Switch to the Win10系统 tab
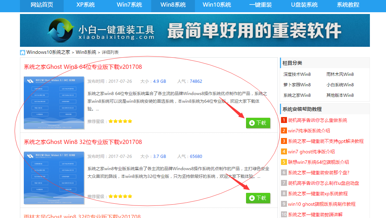The height and width of the screenshot is (218, 386). pos(217,5)
